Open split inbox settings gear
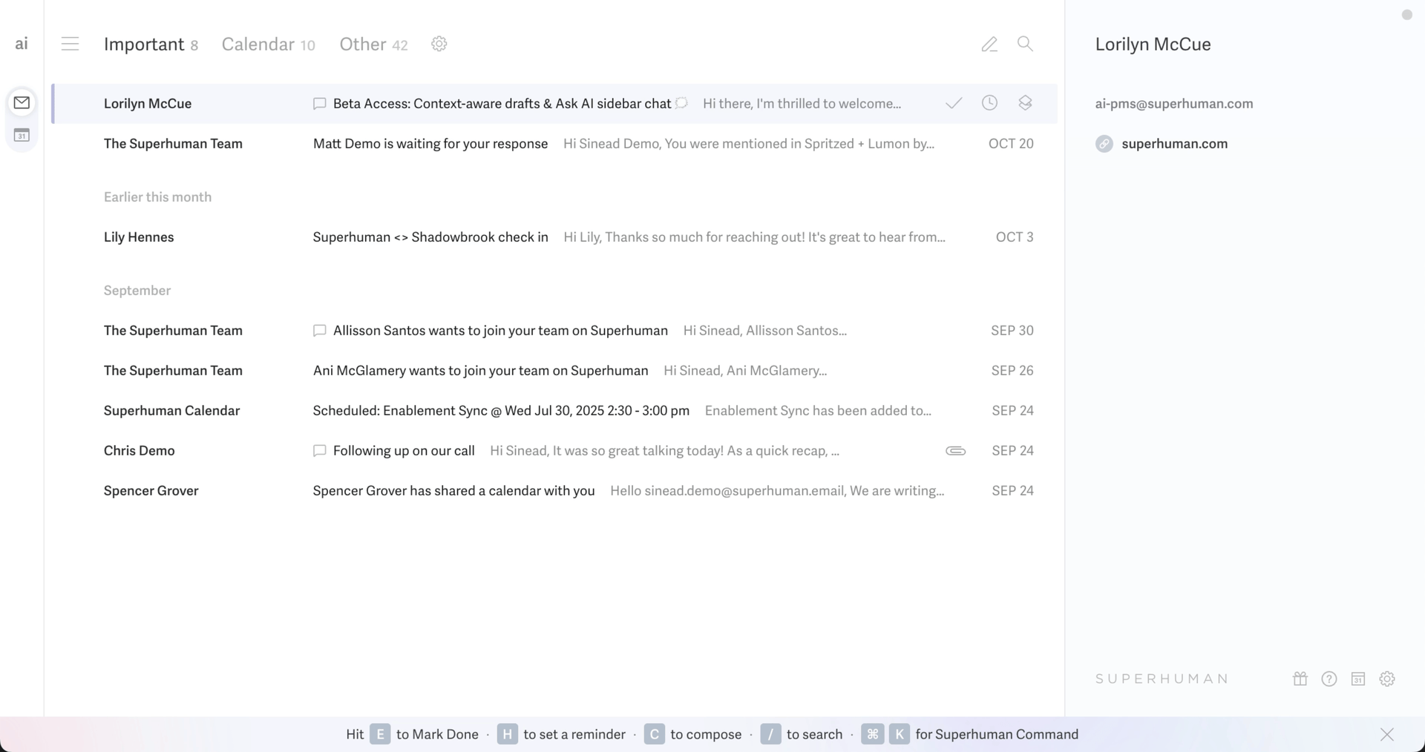Image resolution: width=1425 pixels, height=752 pixels. [439, 44]
